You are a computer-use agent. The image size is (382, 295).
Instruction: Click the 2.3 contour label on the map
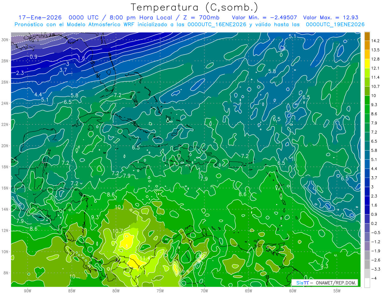coord(20,73)
